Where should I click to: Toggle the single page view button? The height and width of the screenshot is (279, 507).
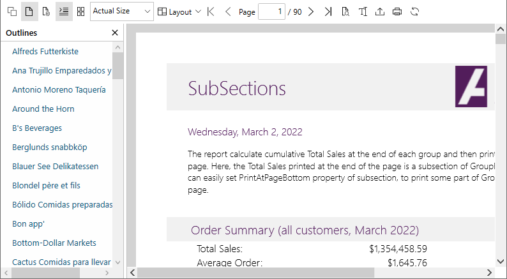click(29, 11)
